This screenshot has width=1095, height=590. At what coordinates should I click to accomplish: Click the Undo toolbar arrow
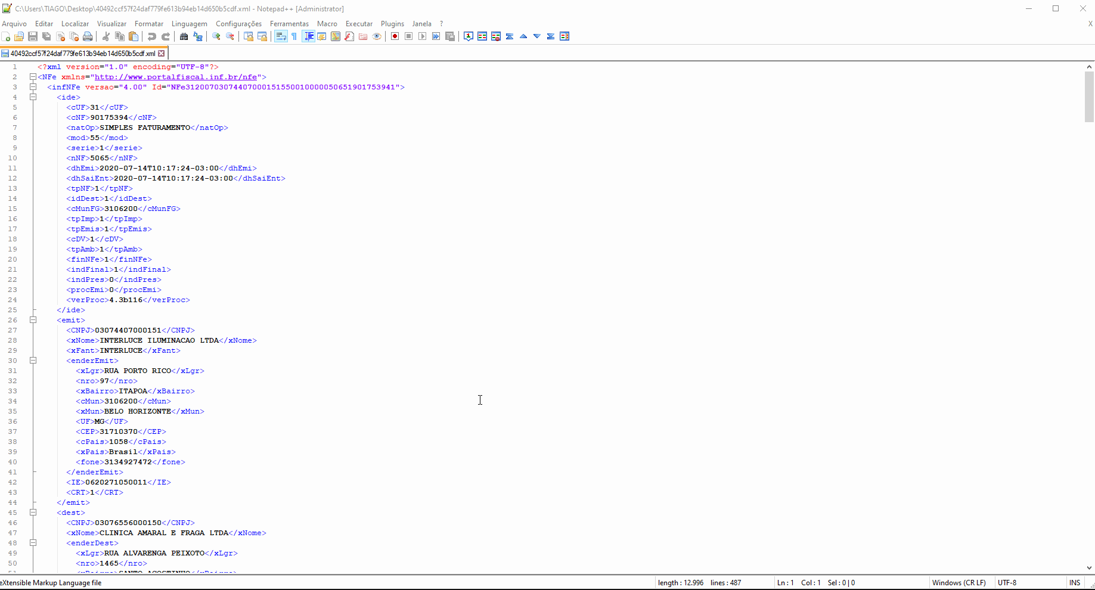(x=152, y=36)
